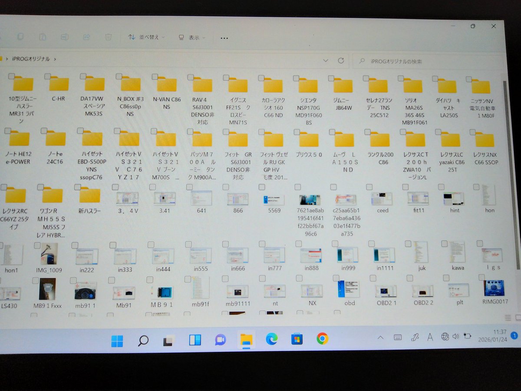This screenshot has height=391, width=521.
Task: Click the IME 'A' input mode indicator
Action: [x=430, y=337]
